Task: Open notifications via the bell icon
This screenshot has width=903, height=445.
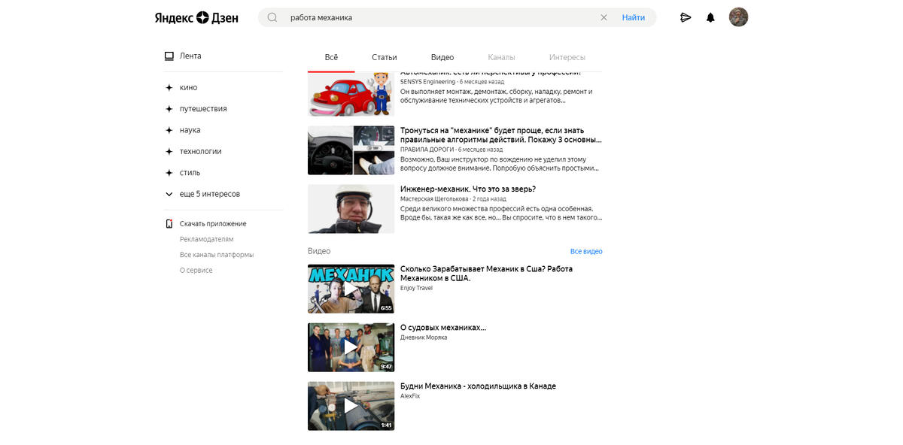Action: 710,17
